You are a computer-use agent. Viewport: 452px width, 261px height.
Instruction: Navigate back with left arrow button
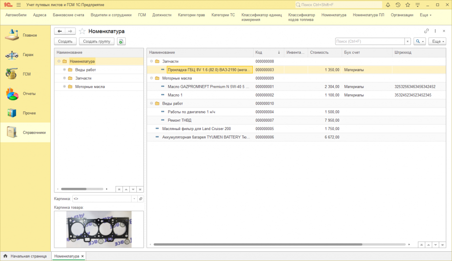(60, 31)
